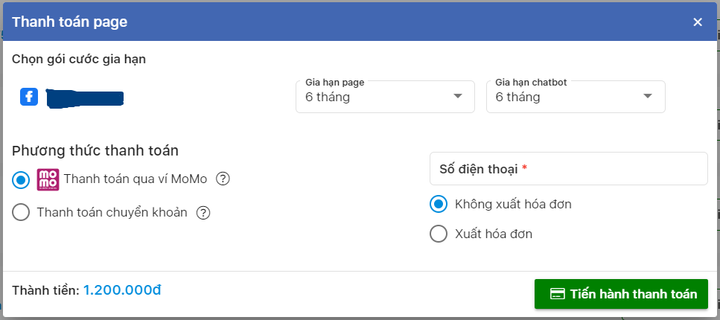
Task: Choose Thanh toán chuyển khoản radio option
Action: [22, 213]
